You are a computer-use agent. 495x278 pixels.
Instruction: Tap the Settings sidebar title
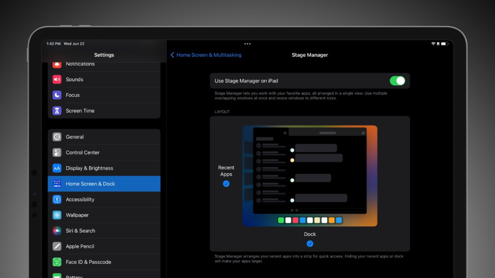tap(104, 55)
